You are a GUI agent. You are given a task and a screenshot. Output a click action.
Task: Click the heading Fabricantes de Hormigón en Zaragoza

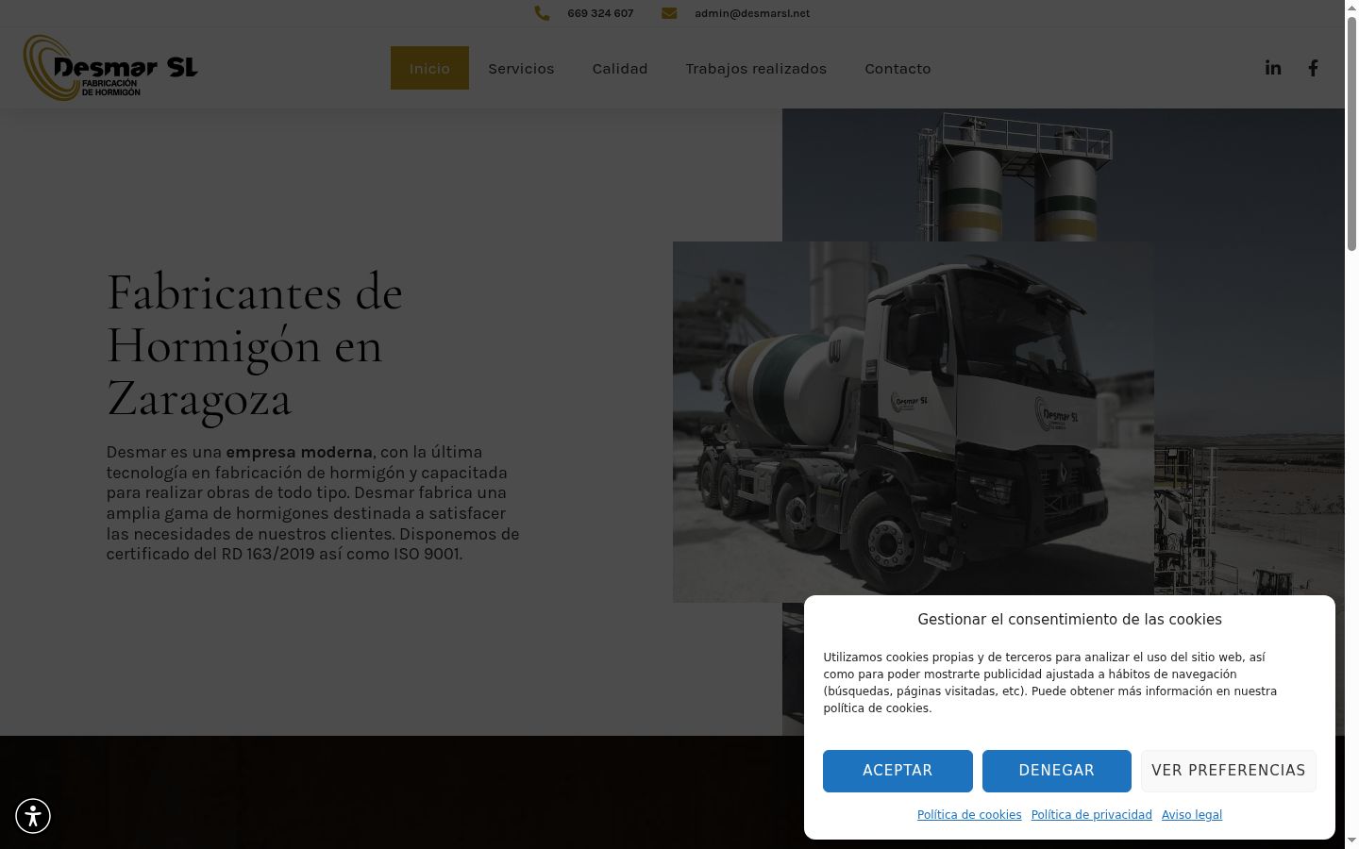(255, 345)
